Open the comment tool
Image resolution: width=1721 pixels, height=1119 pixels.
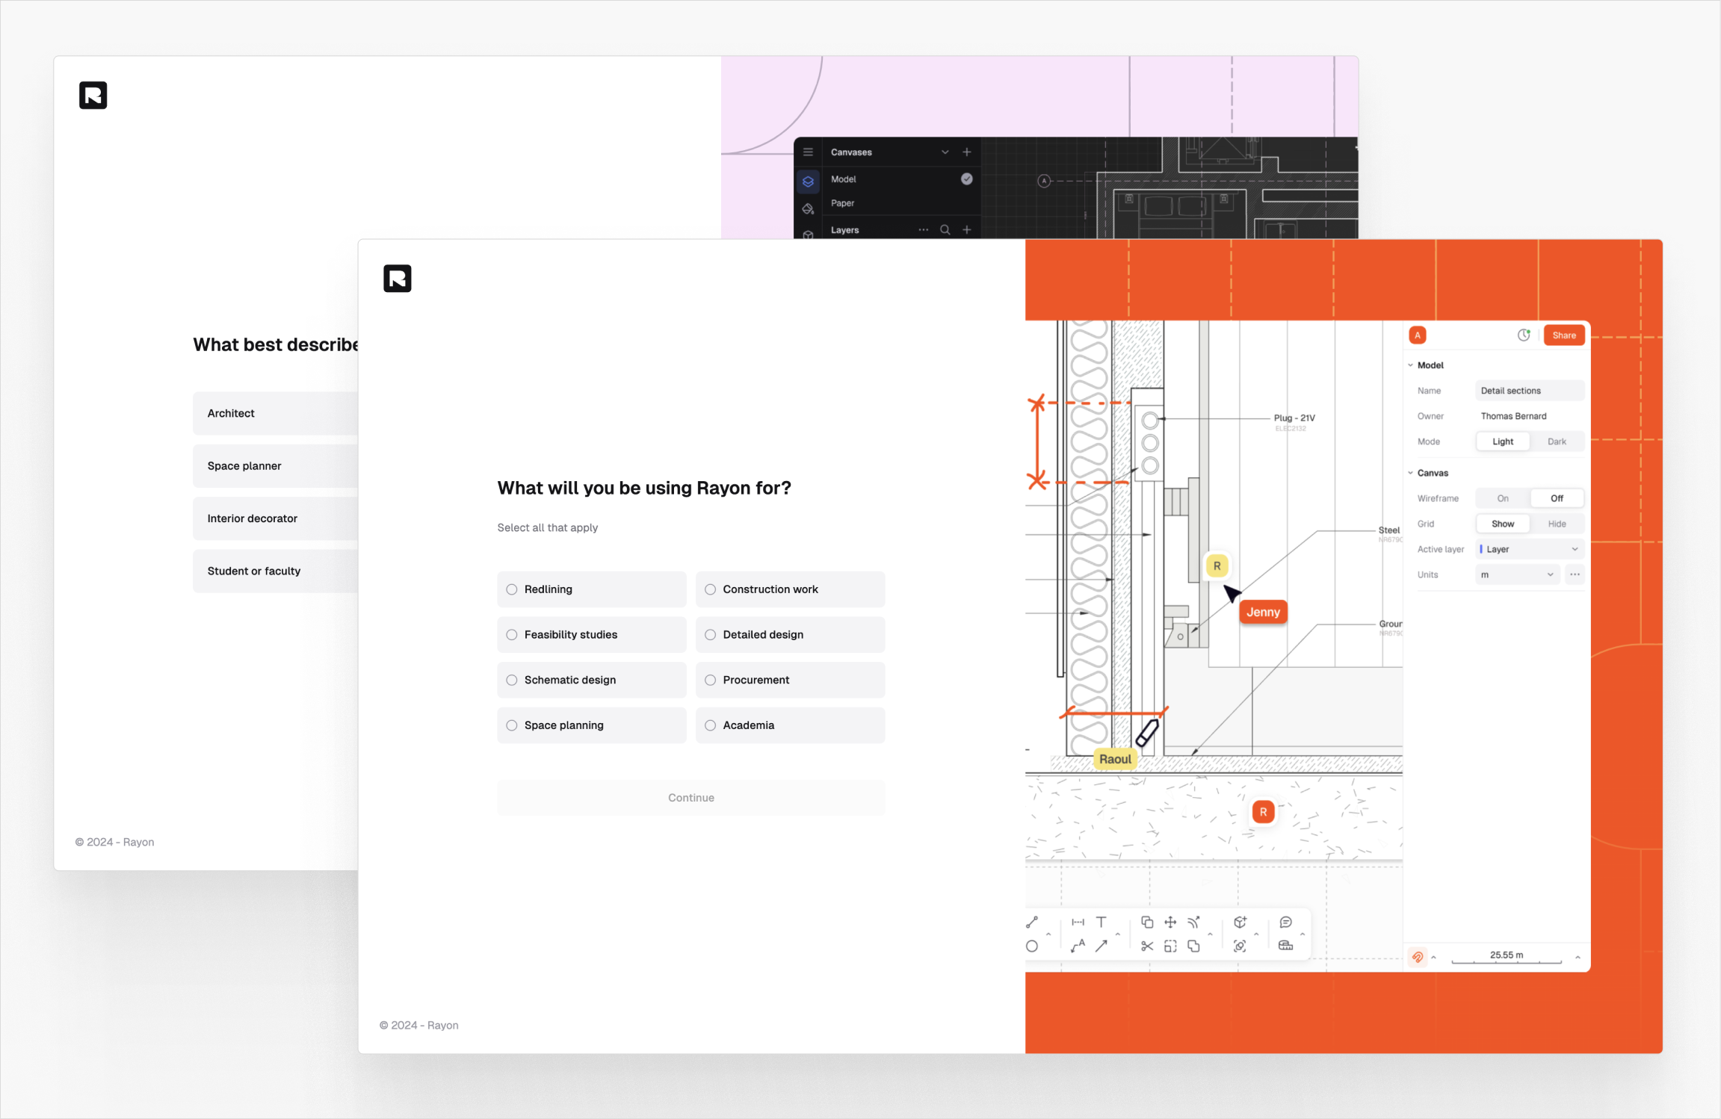point(1285,922)
